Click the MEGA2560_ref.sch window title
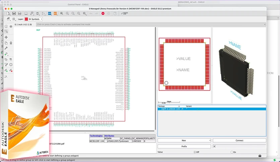 [191, 2]
